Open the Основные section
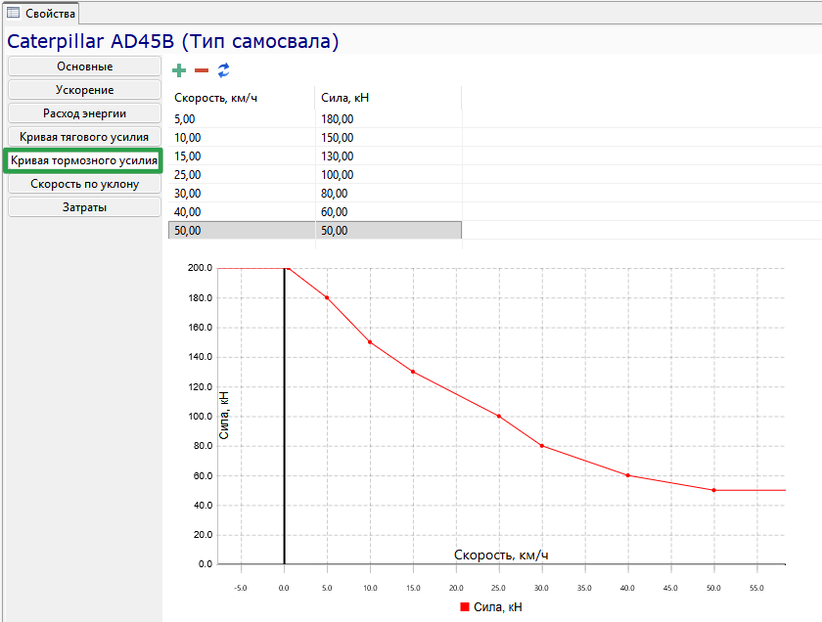The image size is (822, 622). click(x=84, y=67)
